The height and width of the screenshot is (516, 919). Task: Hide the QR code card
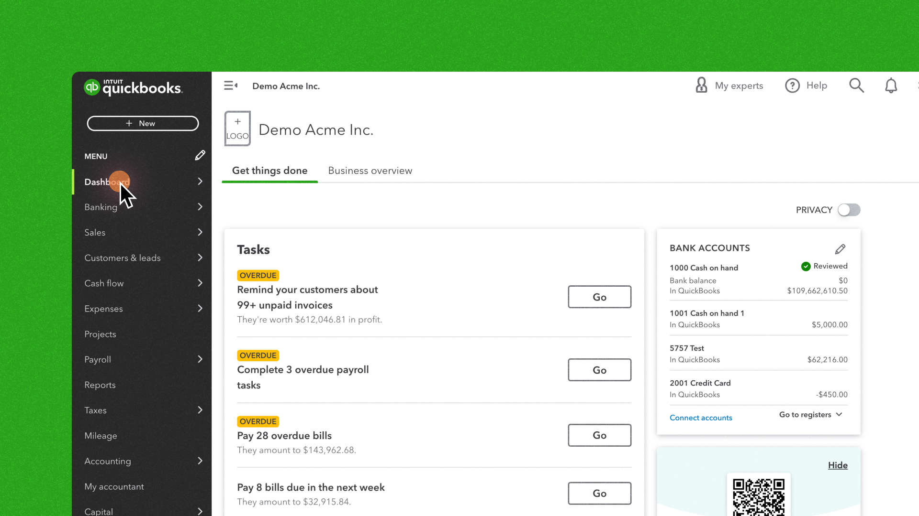838,465
